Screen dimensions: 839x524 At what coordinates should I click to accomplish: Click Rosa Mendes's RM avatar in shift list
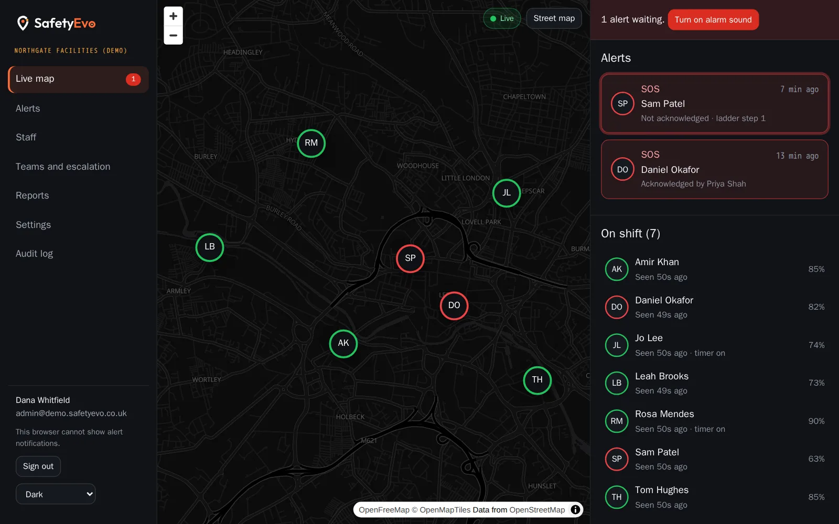[617, 421]
